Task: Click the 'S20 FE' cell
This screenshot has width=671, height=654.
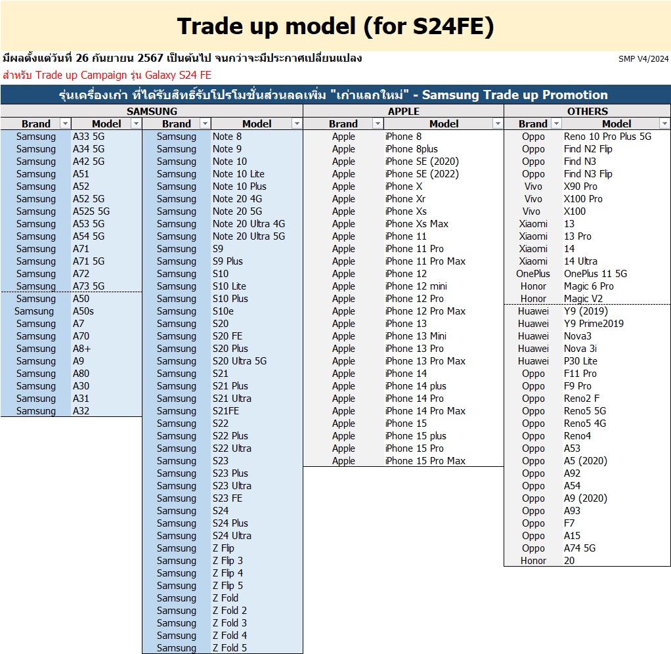Action: tap(257, 336)
